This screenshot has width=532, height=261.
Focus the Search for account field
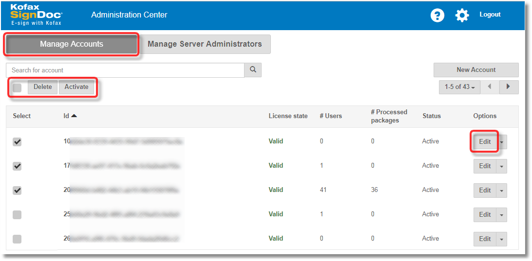pyautogui.click(x=125, y=70)
